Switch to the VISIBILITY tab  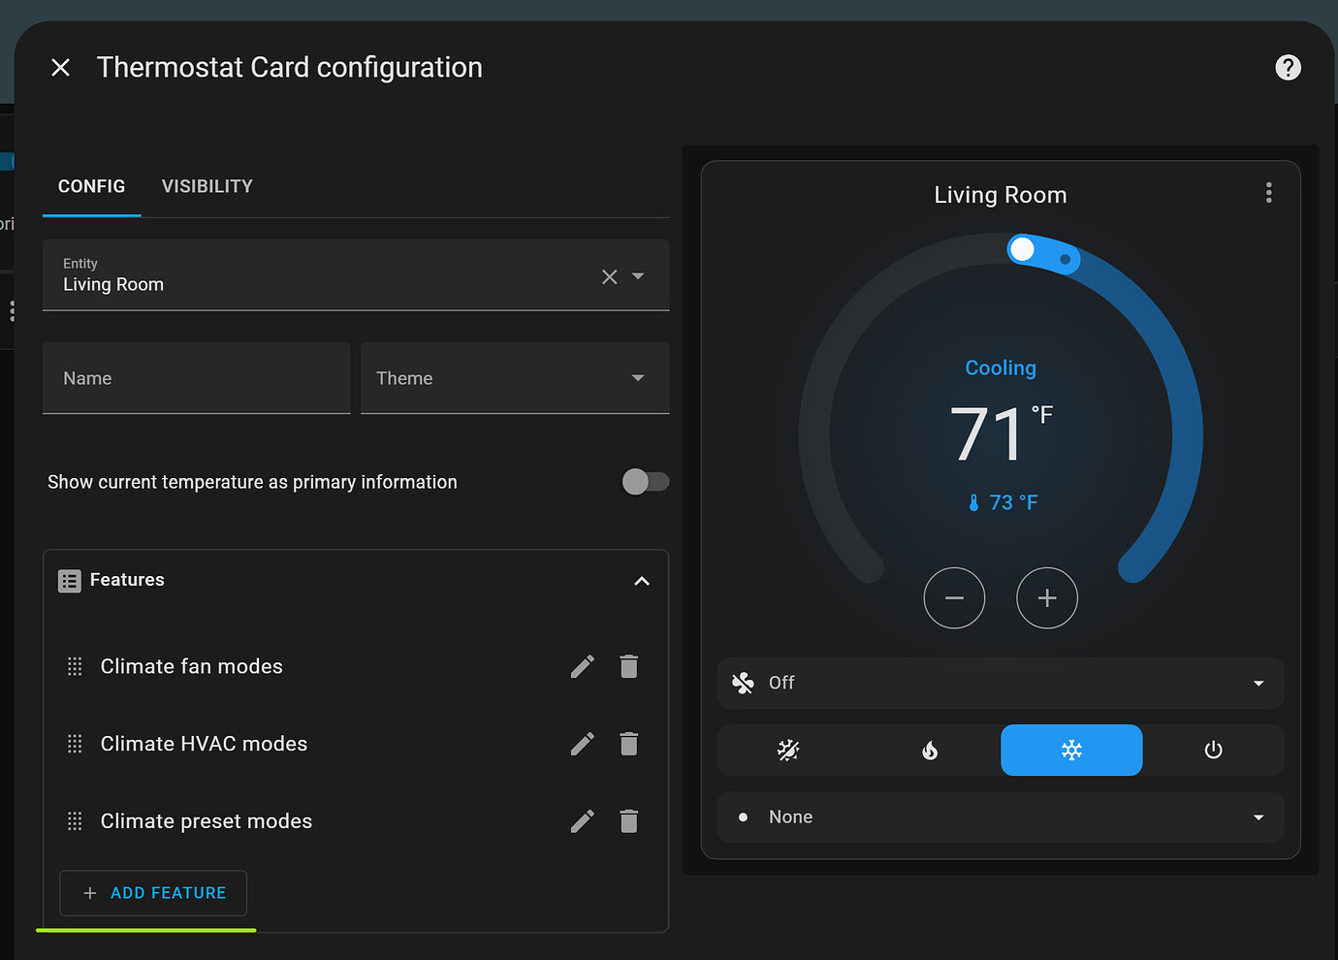tap(207, 186)
